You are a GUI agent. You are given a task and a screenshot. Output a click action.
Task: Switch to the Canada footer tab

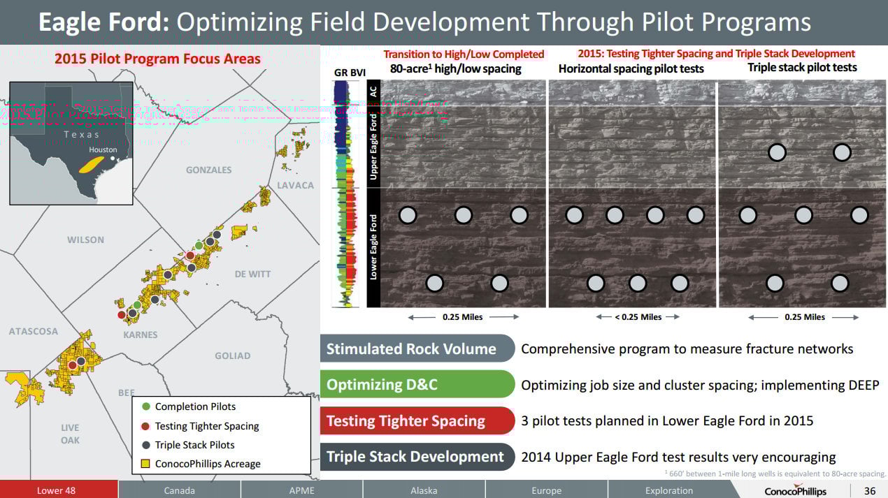click(179, 490)
